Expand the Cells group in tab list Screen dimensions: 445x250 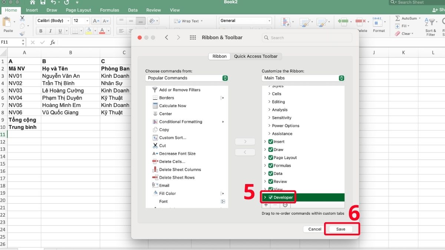pos(269,94)
